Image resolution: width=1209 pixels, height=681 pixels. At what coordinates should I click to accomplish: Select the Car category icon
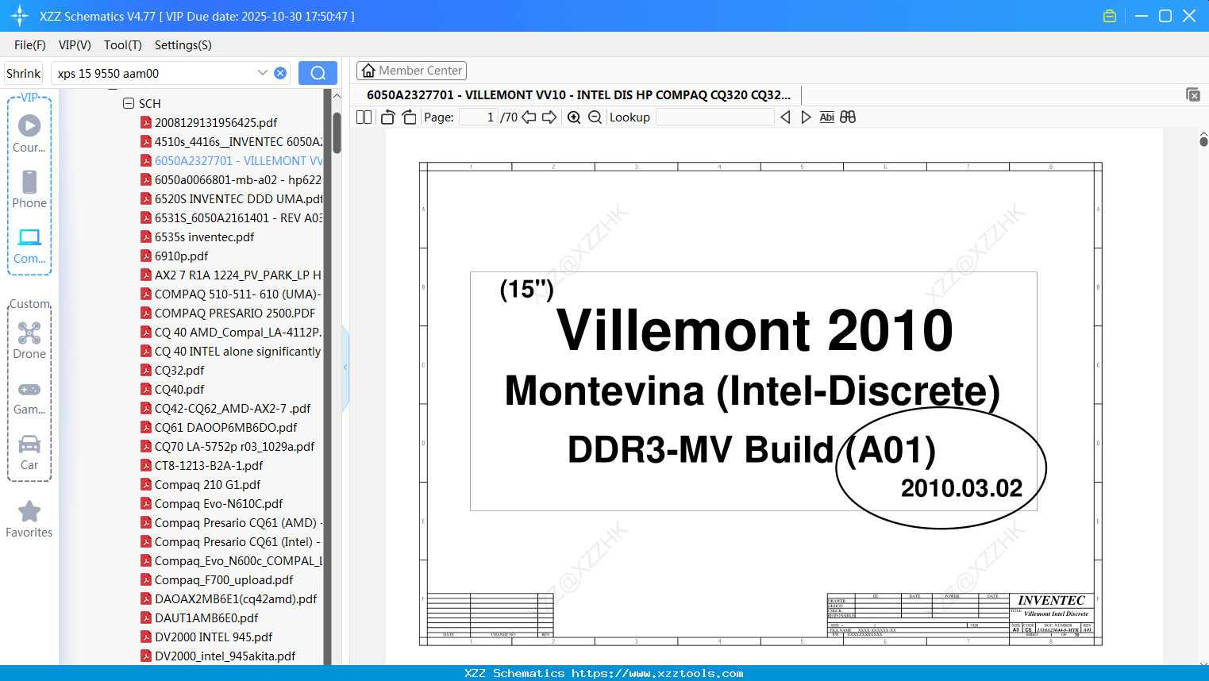click(29, 444)
